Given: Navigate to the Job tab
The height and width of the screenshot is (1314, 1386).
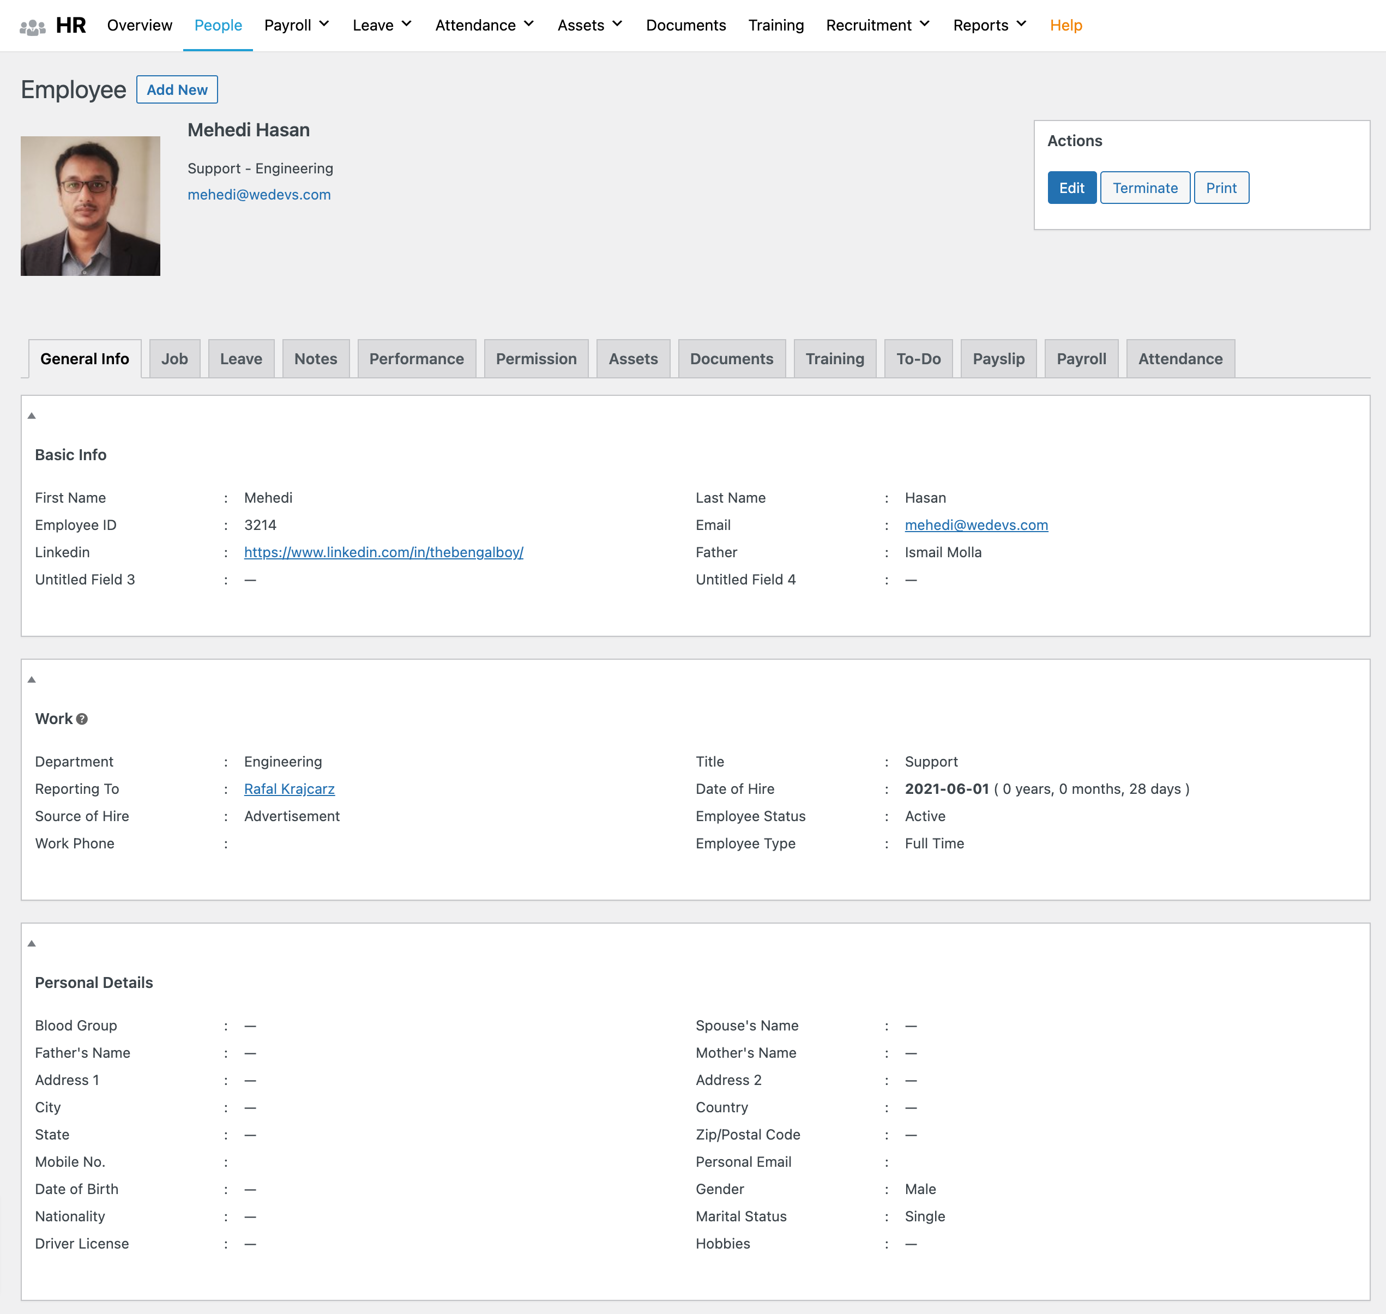Looking at the screenshot, I should (174, 358).
